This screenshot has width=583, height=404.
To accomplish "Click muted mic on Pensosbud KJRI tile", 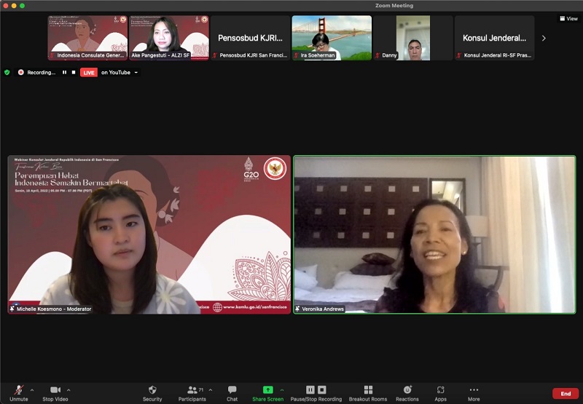I will (215, 55).
